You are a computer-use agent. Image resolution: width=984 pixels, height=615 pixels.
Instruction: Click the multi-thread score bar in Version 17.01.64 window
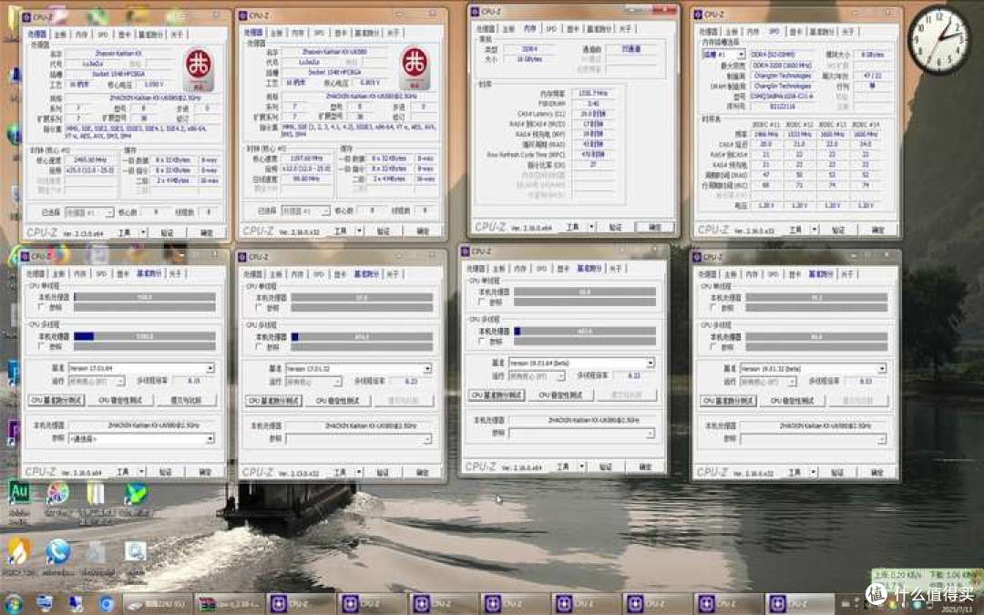(144, 336)
